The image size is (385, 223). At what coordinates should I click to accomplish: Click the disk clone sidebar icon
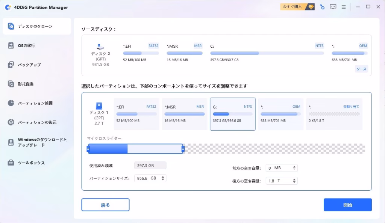click(11, 26)
